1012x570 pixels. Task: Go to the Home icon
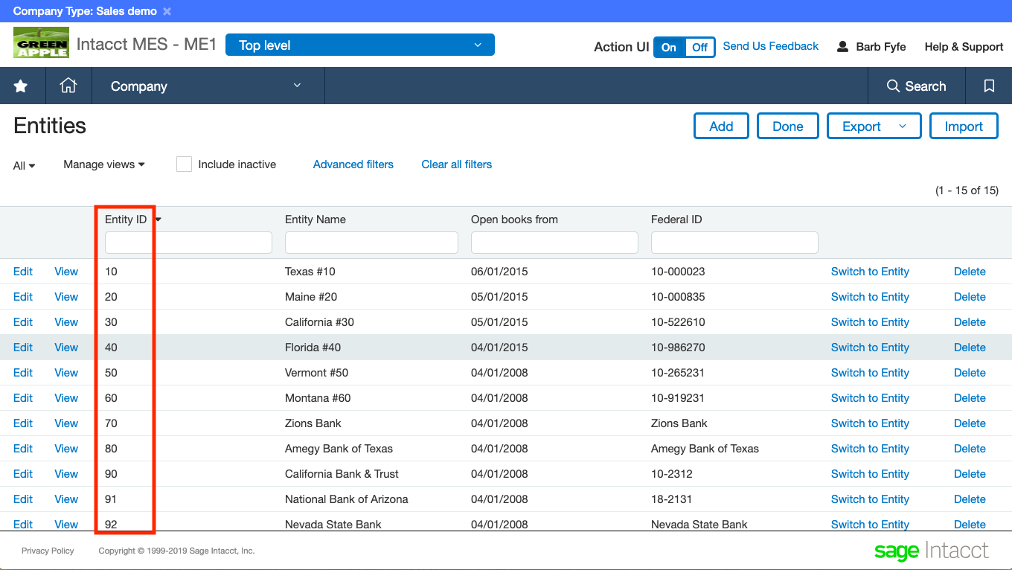(68, 86)
